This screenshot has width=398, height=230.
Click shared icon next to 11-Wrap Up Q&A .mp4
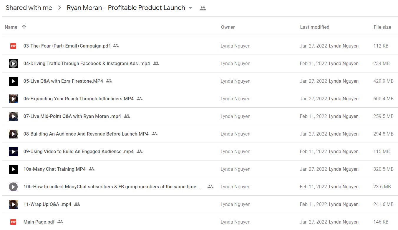pyautogui.click(x=77, y=204)
